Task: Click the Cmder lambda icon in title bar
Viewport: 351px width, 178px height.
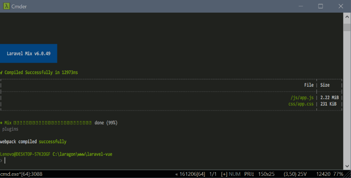Action: [x=6, y=6]
